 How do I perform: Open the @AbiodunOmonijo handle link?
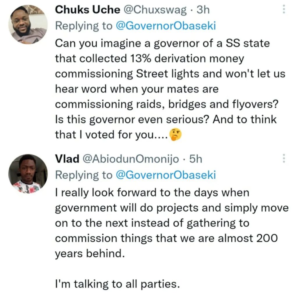click(x=131, y=159)
